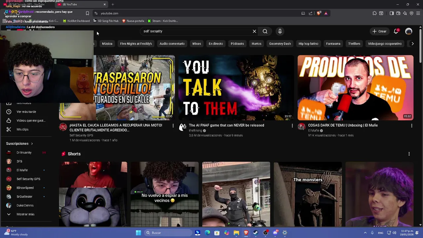Select the Música filter chip
The height and width of the screenshot is (238, 423).
coord(107,44)
